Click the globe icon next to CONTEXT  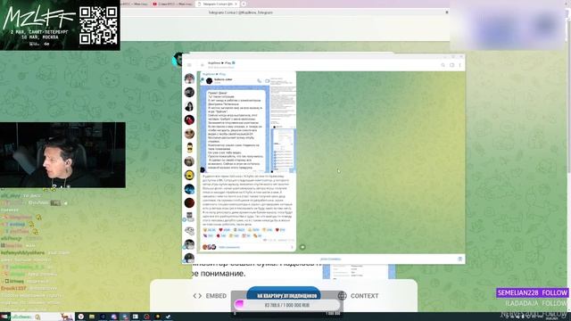tap(342, 296)
